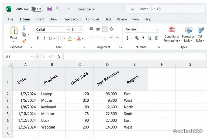207x138 pixels.
Task: Toggle Bold formatting
Action: 38,38
